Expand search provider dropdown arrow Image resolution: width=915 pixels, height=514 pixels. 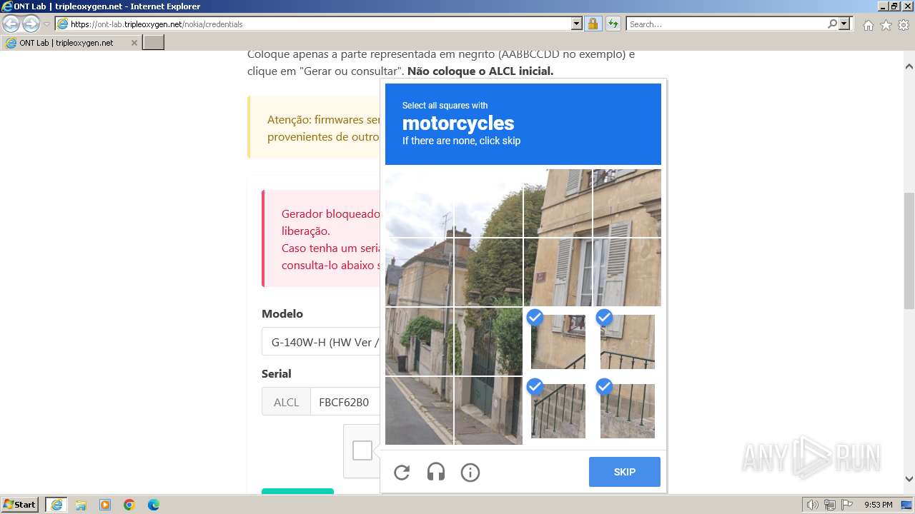pos(844,24)
